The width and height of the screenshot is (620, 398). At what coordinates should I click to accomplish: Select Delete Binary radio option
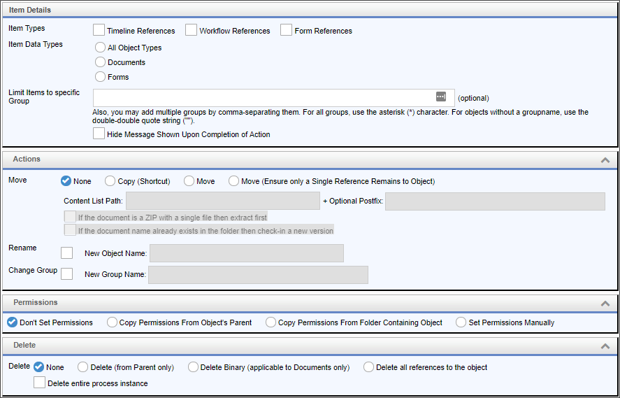[x=193, y=367]
